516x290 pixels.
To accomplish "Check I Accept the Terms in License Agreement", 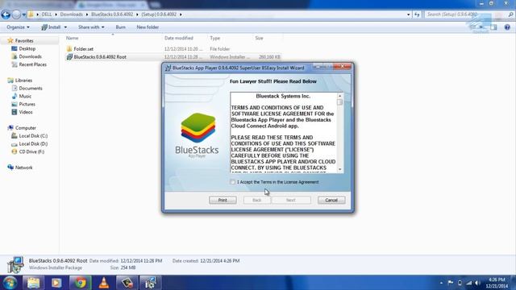I will (233, 182).
